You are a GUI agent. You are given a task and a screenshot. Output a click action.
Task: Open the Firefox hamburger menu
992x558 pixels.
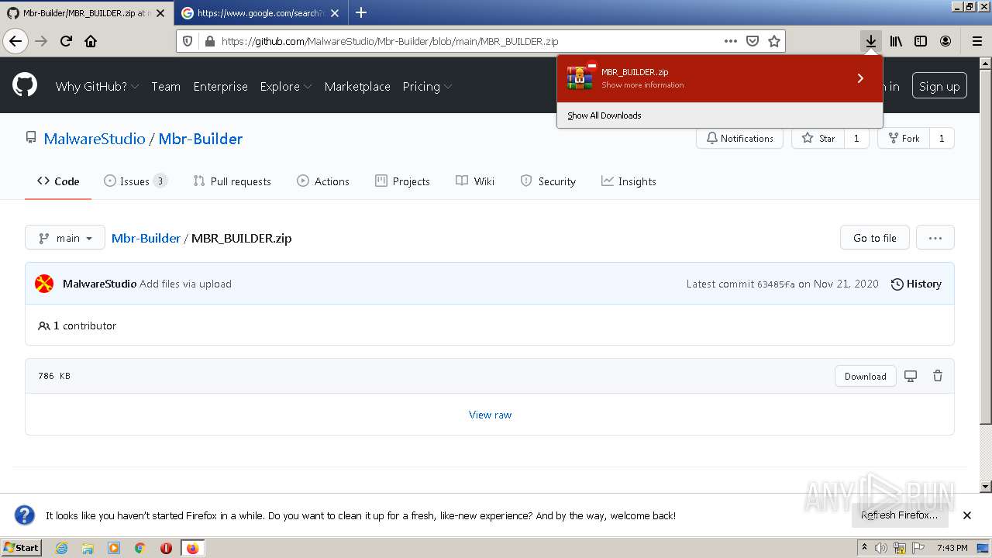pyautogui.click(x=976, y=41)
